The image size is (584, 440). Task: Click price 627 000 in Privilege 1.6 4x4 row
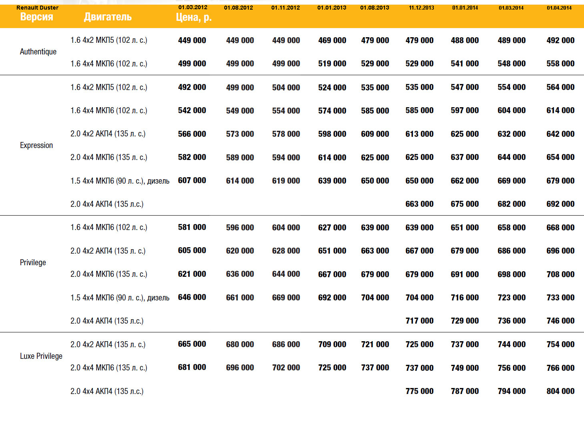point(332,228)
